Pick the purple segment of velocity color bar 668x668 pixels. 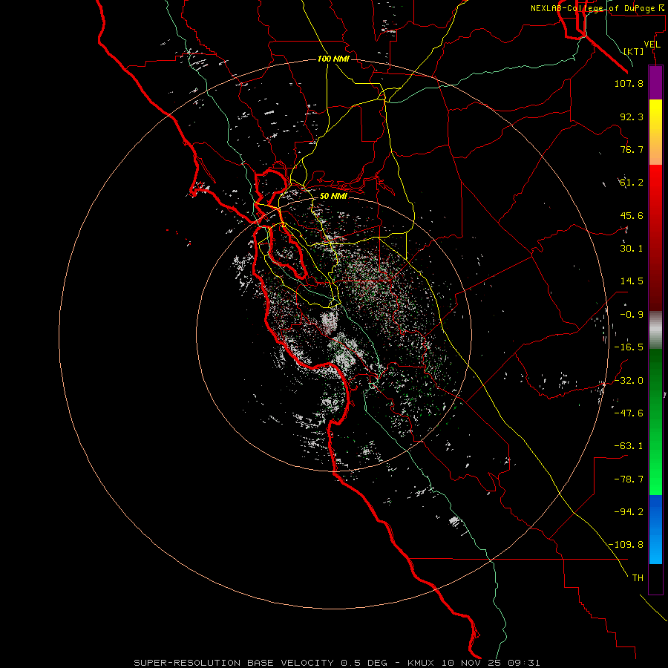click(655, 82)
